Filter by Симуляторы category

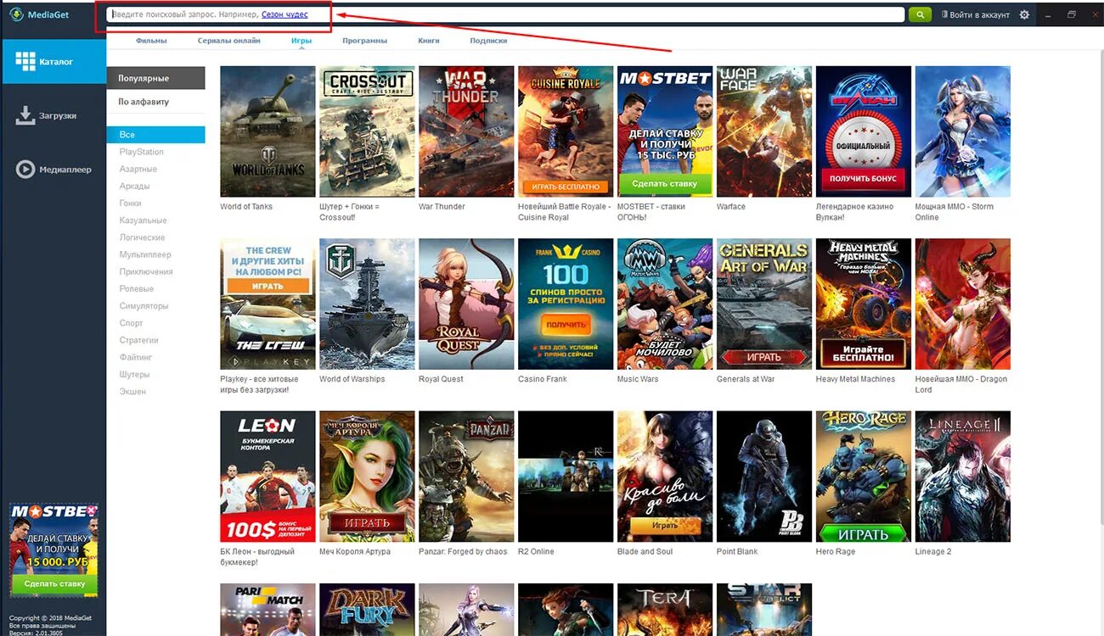coord(144,305)
